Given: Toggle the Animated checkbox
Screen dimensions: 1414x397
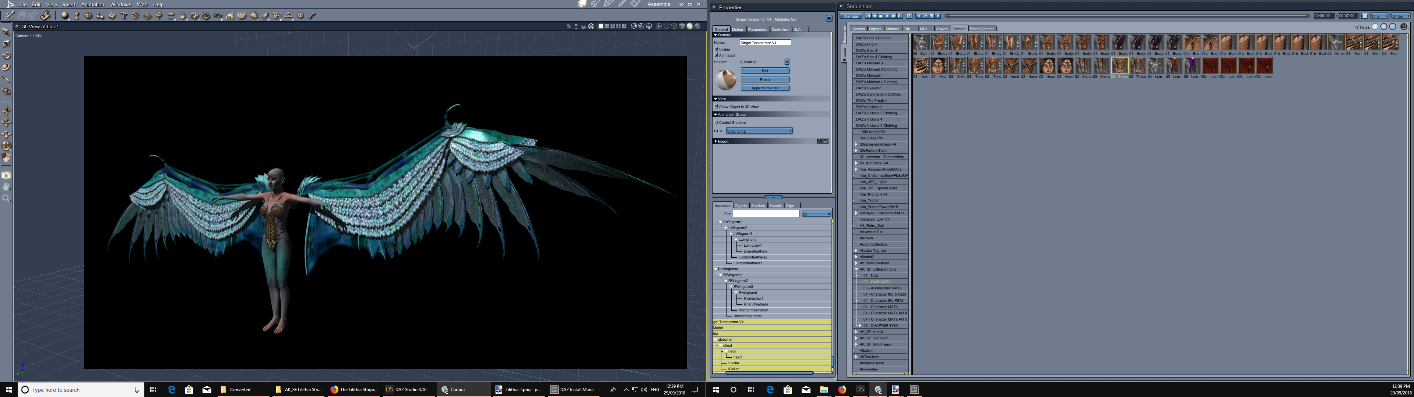Looking at the screenshot, I should tap(716, 55).
